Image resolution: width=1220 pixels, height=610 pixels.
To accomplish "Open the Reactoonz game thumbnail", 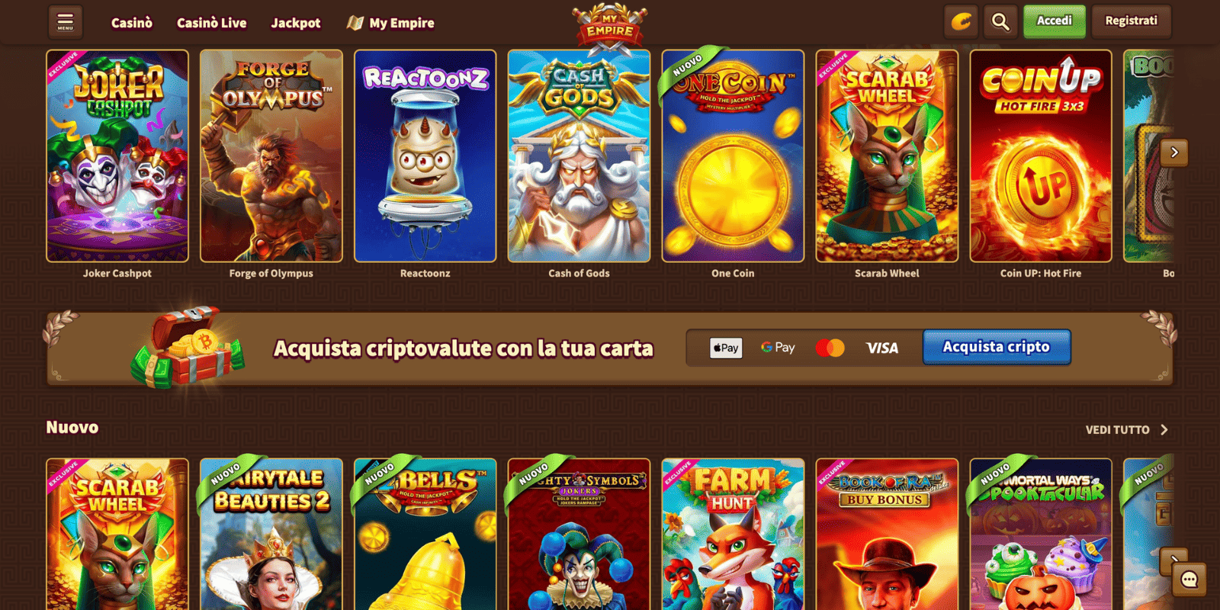I will tap(425, 156).
